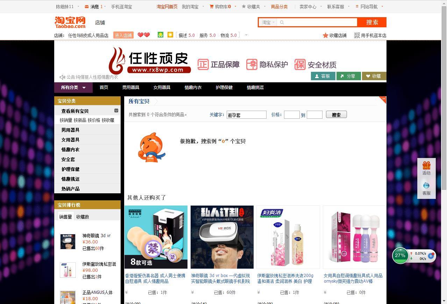Click the orange corner collapse icon
The height and width of the screenshot is (304, 447).
[383, 100]
